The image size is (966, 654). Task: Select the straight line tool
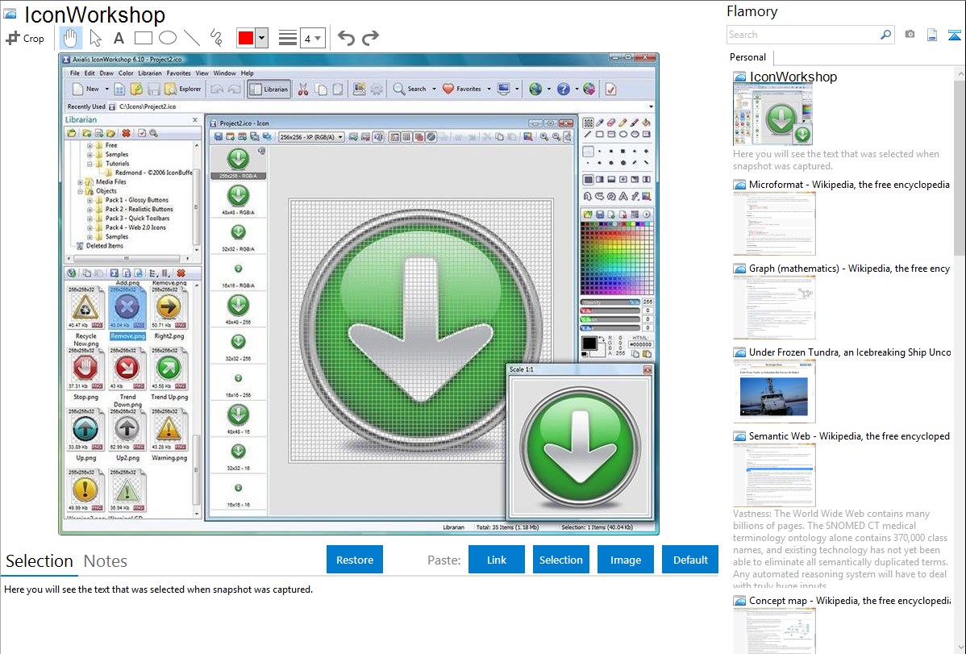(192, 38)
